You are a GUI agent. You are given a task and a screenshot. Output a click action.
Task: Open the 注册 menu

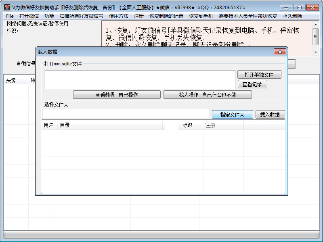138,16
